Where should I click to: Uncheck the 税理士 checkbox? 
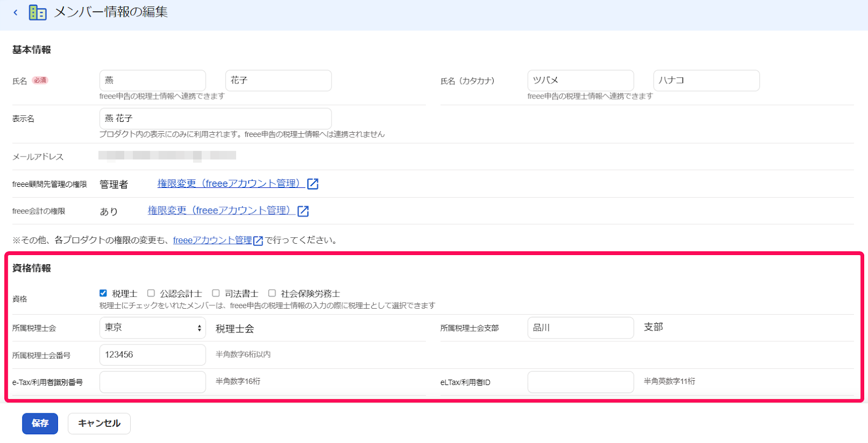pyautogui.click(x=103, y=293)
